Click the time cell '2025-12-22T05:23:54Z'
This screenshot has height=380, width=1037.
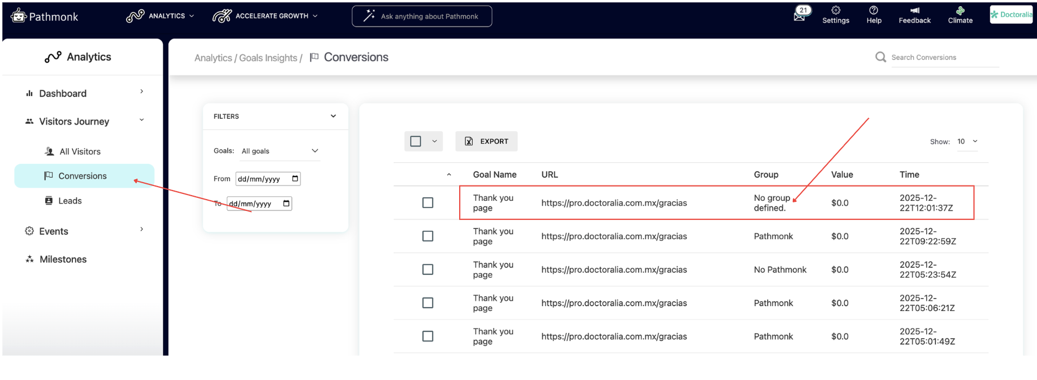coord(928,270)
